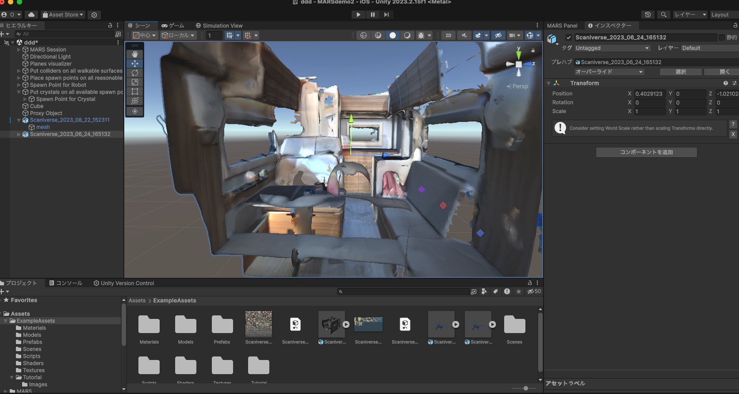This screenshot has height=394, width=739.
Task: Open global search magnifier icon
Action: [x=663, y=15]
